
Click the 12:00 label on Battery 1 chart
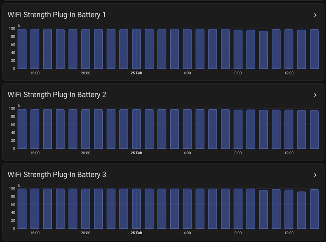288,72
